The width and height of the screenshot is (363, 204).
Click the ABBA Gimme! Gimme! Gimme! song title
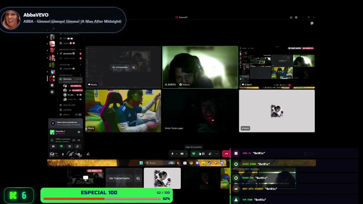(72, 22)
